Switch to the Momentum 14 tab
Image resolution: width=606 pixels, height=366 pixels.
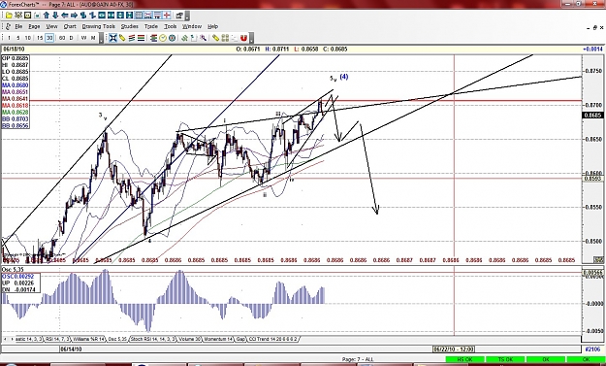218,339
